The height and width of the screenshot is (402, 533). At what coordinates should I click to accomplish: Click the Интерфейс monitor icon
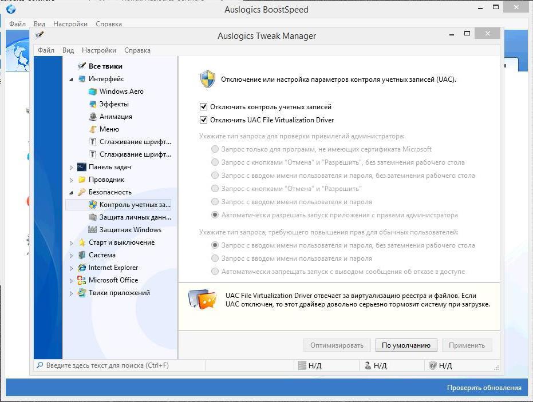coord(81,79)
